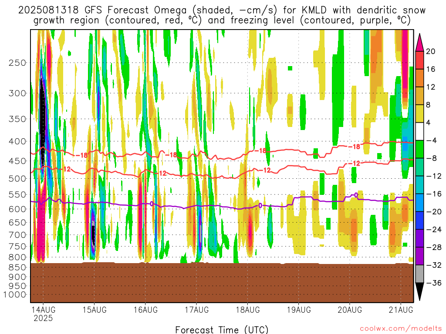
Task: Click the purple 0 freezing-level label near 16AUG
Action: [x=152, y=204]
